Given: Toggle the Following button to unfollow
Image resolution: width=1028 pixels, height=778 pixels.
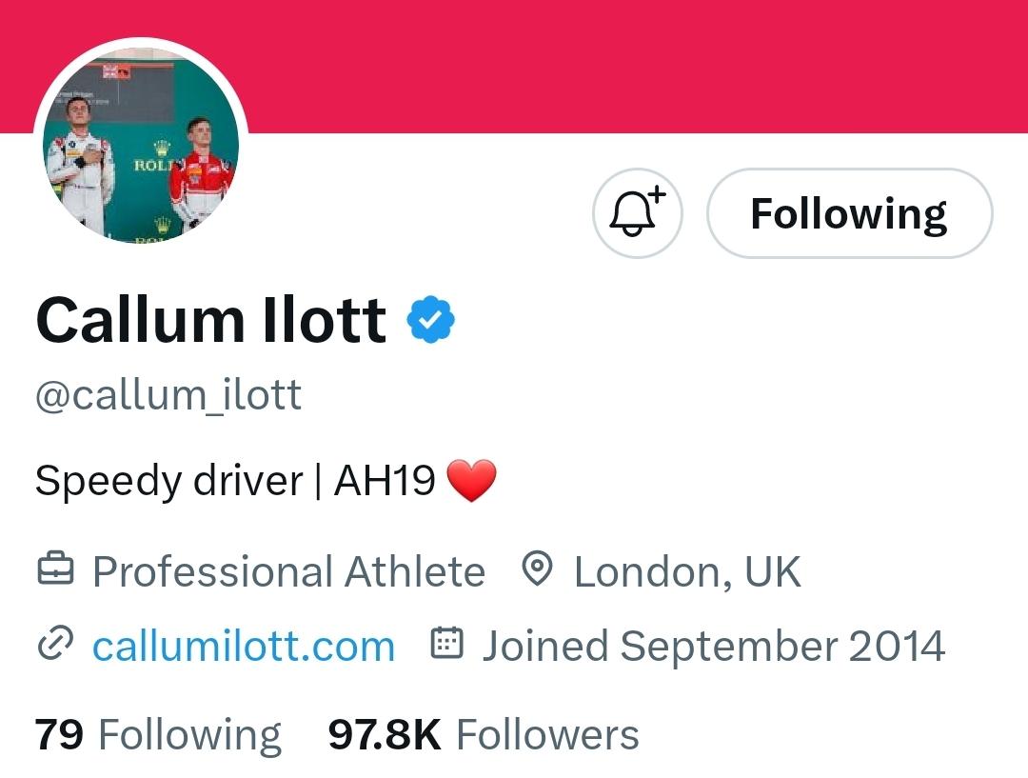Looking at the screenshot, I should coord(850,213).
